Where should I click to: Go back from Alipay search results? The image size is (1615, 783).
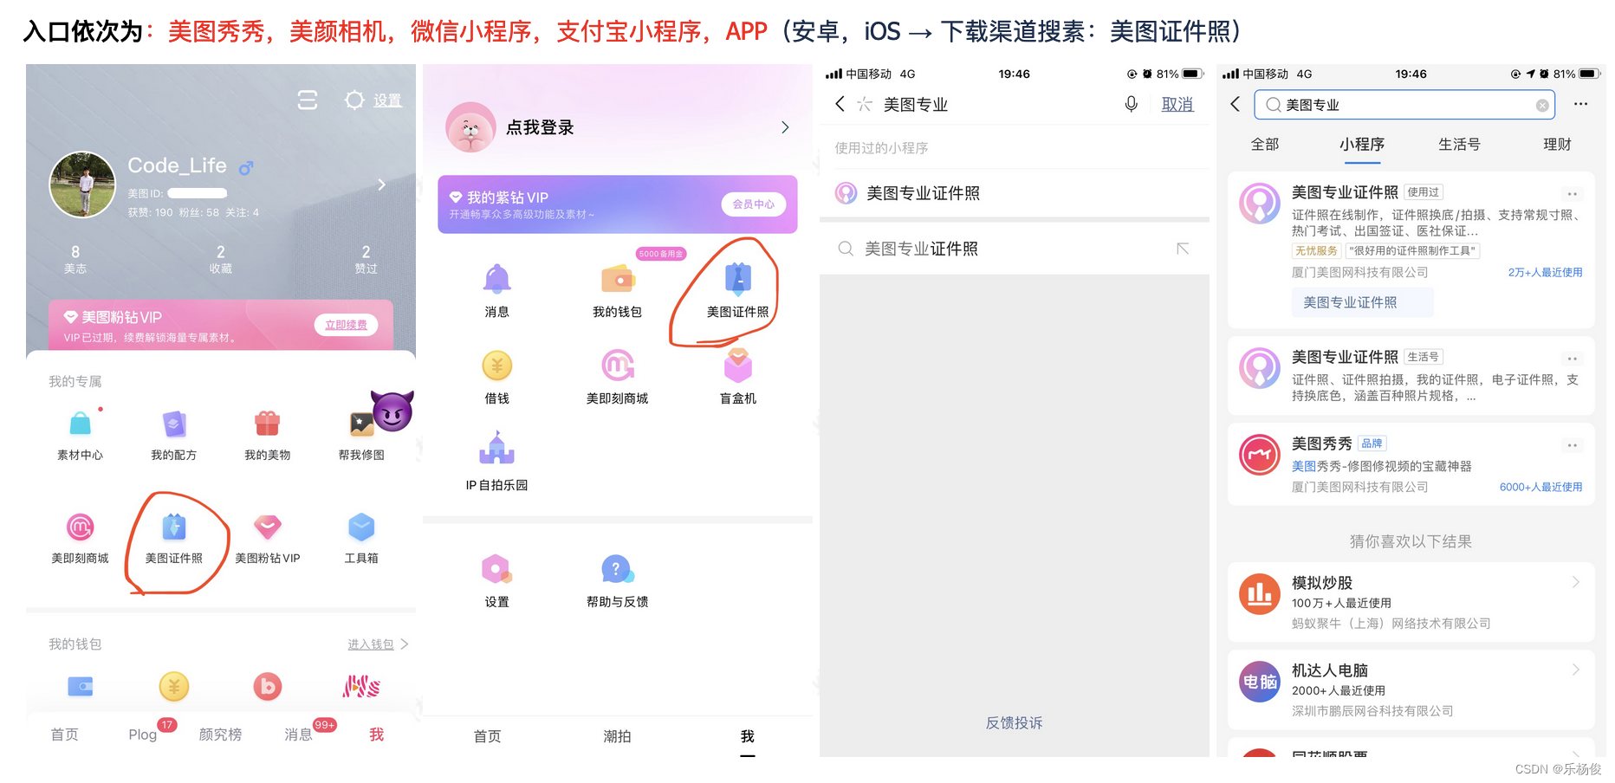pyautogui.click(x=1236, y=104)
